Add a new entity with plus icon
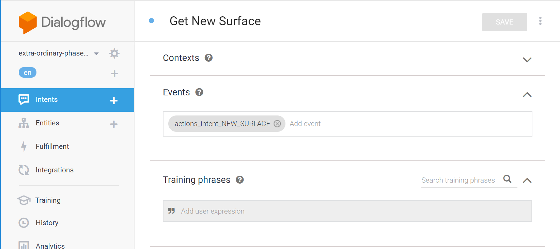 click(x=114, y=124)
